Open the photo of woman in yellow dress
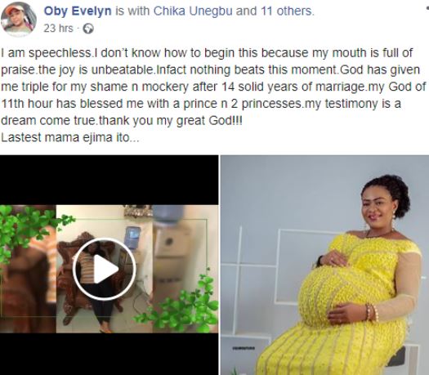 coord(324,265)
